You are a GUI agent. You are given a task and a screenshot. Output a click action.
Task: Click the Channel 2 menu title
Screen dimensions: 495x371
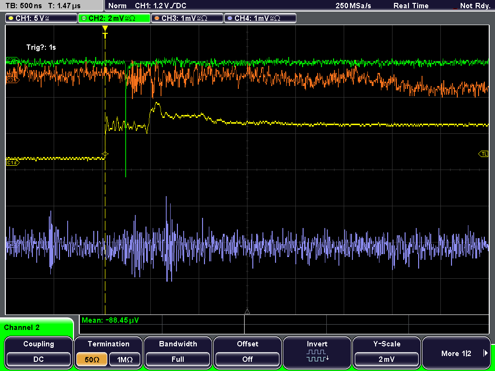pyautogui.click(x=22, y=328)
